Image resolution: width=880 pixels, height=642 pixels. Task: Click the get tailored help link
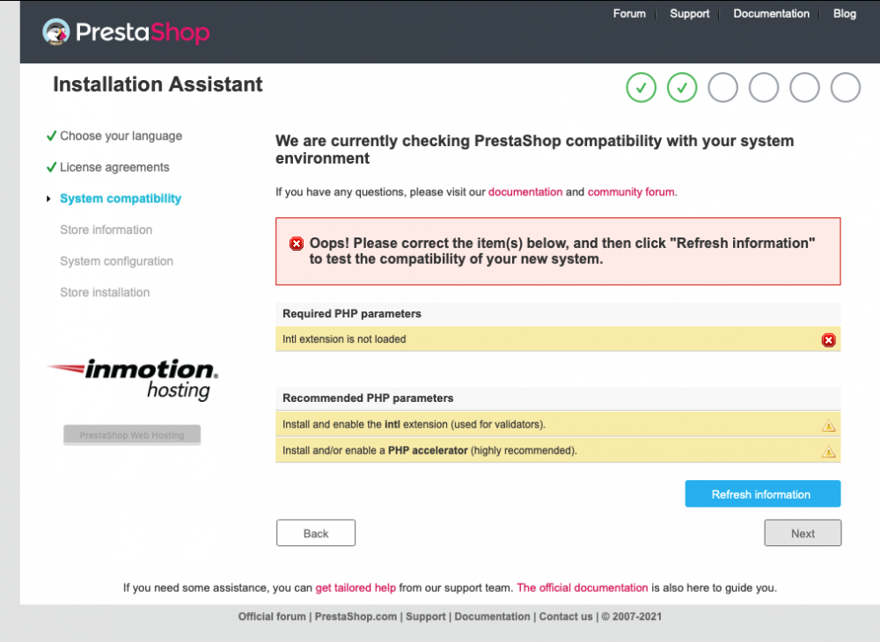356,587
